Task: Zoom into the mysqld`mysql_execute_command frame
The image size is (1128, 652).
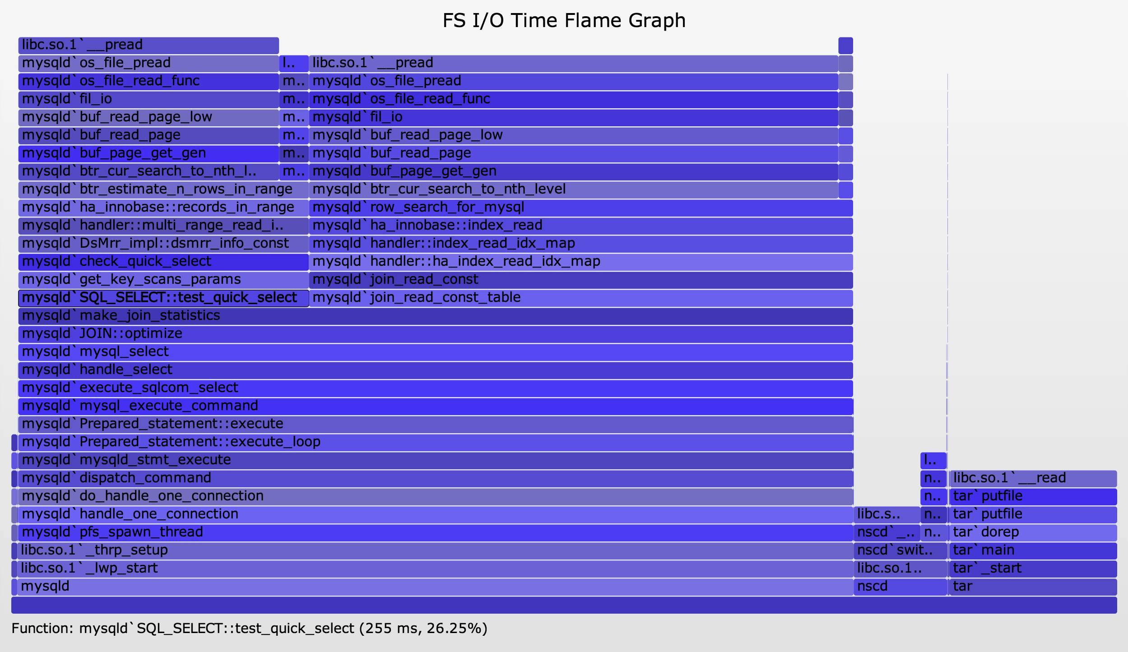Action: click(435, 407)
